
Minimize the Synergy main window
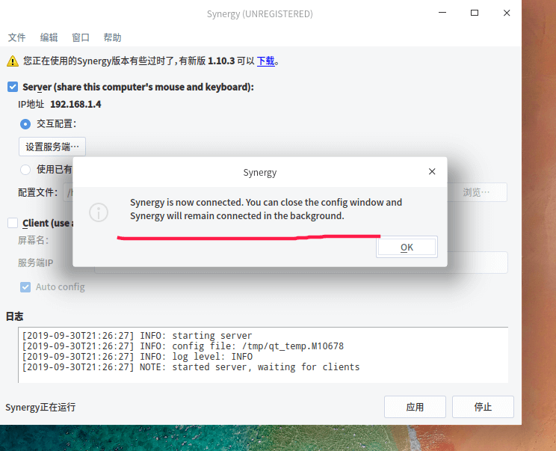click(441, 13)
